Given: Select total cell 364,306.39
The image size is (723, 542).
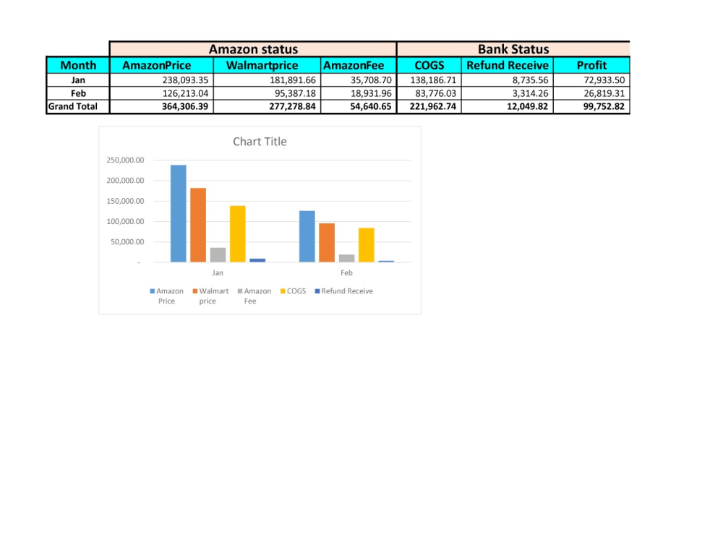Looking at the screenshot, I should click(161, 106).
